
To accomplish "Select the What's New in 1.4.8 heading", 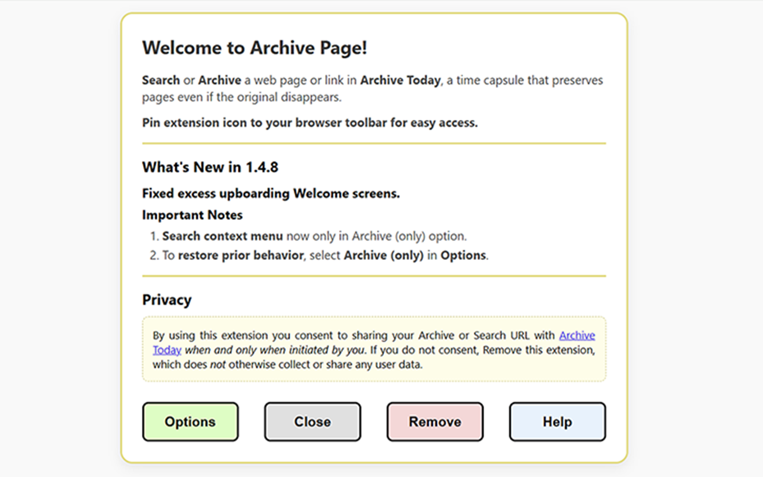I will pyautogui.click(x=210, y=167).
